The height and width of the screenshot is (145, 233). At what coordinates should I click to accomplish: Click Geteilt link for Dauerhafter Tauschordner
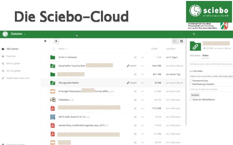tap(132, 66)
